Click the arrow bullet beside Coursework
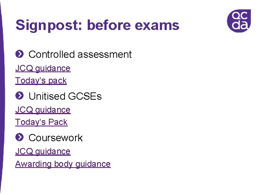261x195 pixels. pos(20,137)
